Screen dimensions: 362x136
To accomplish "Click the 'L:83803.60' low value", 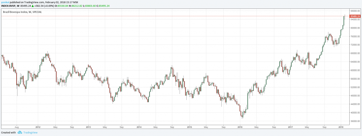I will point(89,6).
